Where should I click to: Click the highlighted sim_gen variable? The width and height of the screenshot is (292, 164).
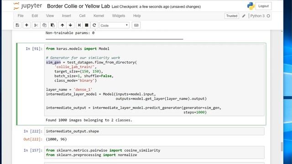pos(53,62)
